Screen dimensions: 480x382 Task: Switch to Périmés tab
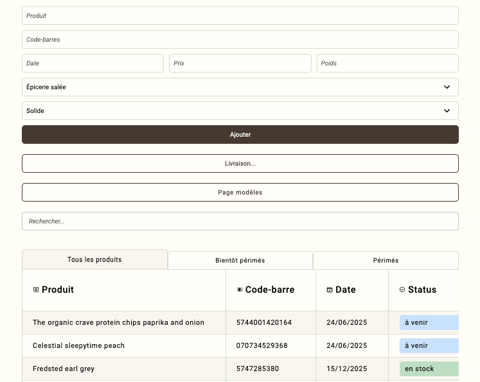386,260
